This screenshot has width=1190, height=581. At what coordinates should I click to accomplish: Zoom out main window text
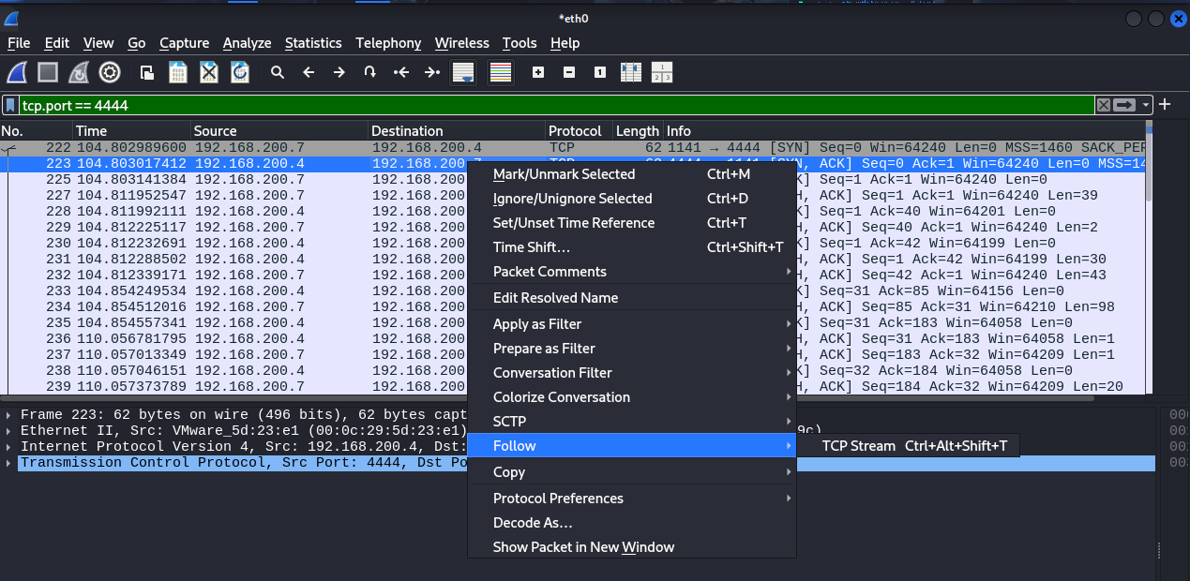pos(569,72)
